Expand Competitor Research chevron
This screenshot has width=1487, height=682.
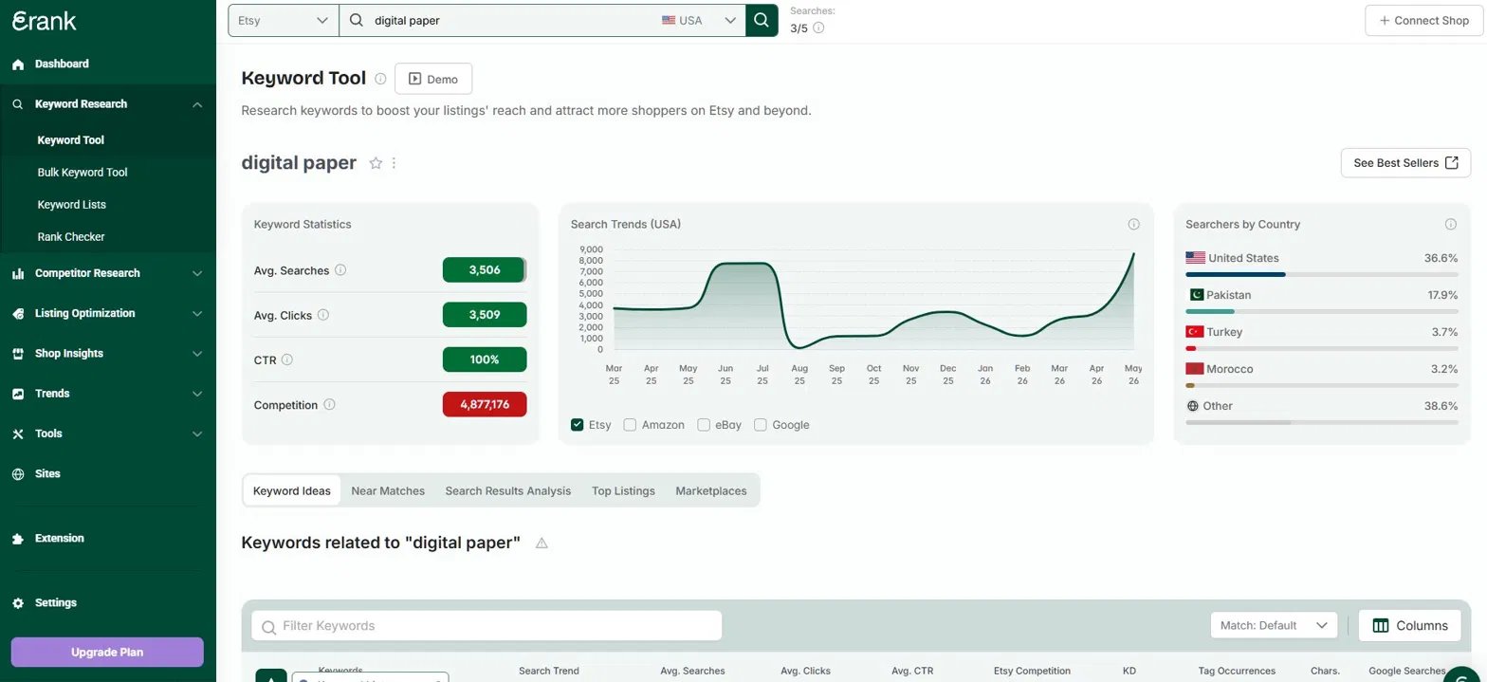[197, 273]
